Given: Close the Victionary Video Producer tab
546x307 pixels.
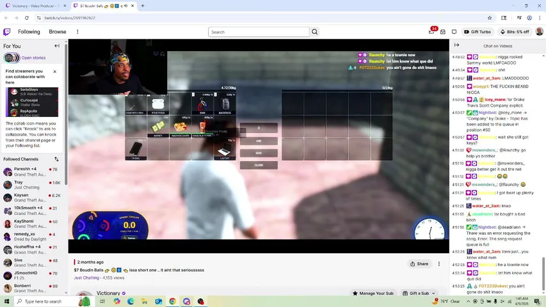Looking at the screenshot, I should click(65, 6).
